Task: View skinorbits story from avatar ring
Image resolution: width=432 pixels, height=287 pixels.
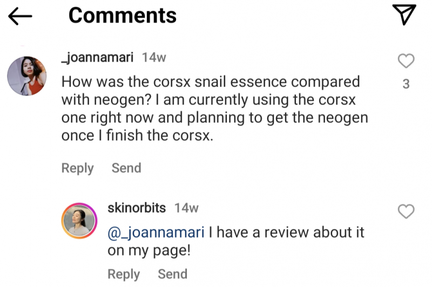Action: (79, 221)
